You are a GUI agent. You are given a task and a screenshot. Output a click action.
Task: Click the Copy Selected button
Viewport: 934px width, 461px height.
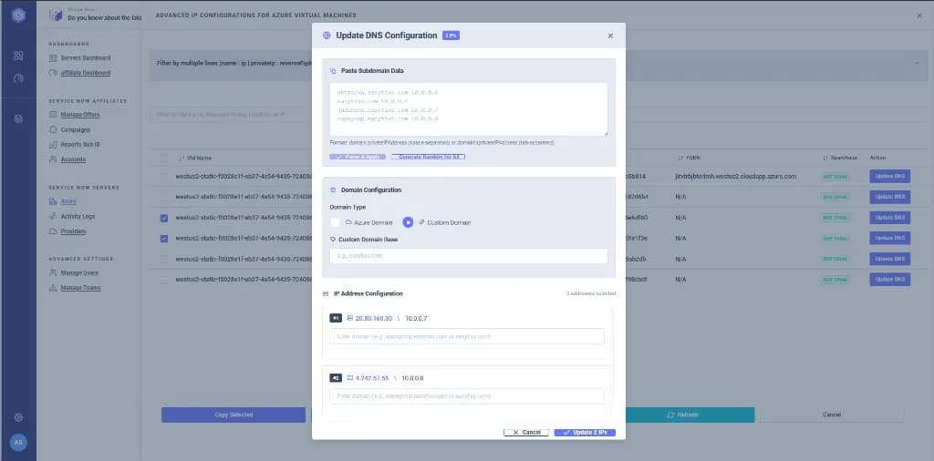(233, 415)
